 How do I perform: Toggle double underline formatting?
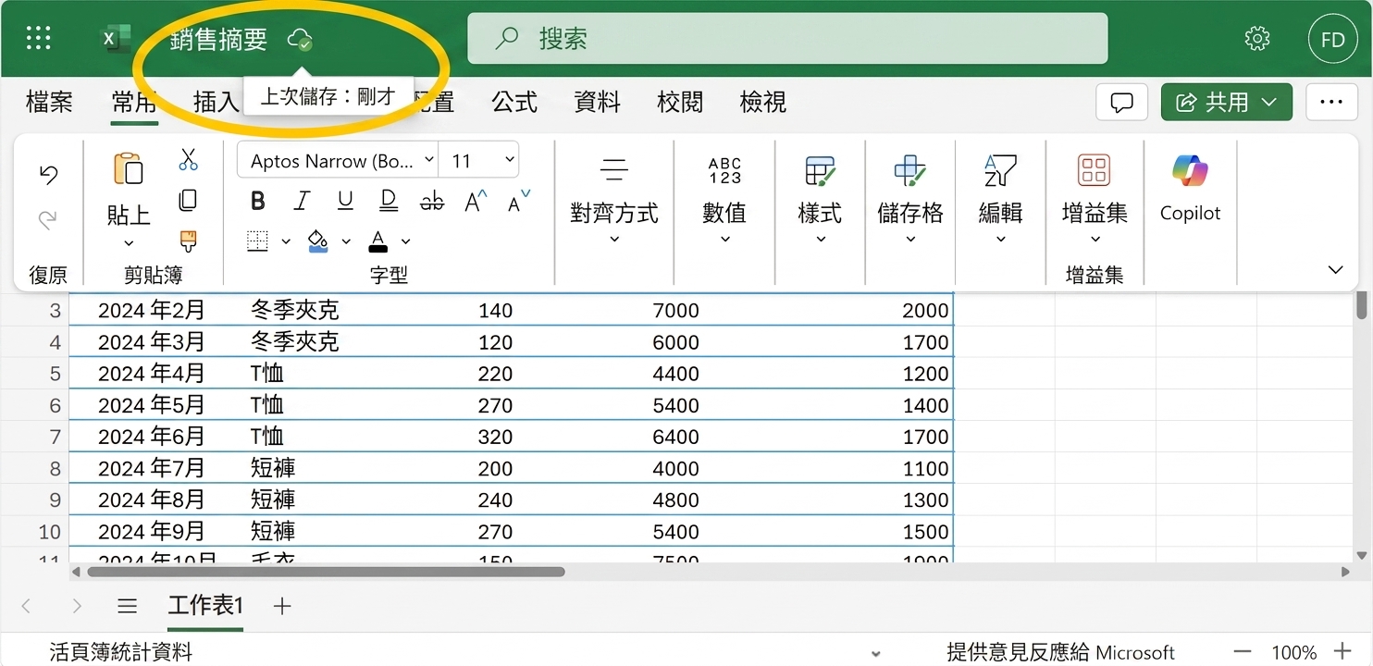pos(389,201)
